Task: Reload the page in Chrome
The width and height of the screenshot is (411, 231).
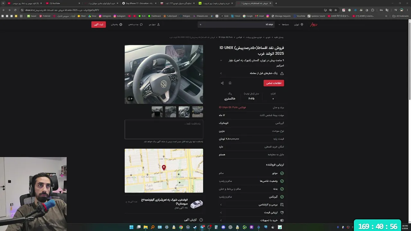Action: 15,10
